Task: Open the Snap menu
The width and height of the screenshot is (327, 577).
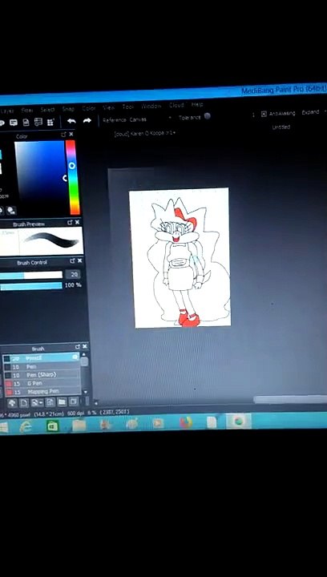Action: tap(68, 109)
